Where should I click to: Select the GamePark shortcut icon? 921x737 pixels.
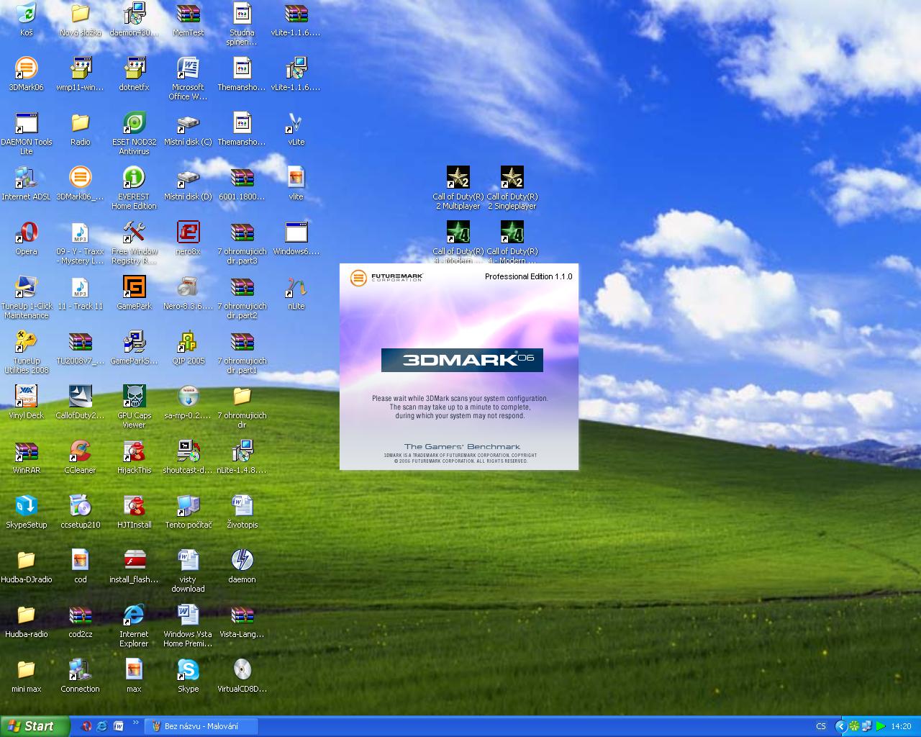(x=135, y=287)
